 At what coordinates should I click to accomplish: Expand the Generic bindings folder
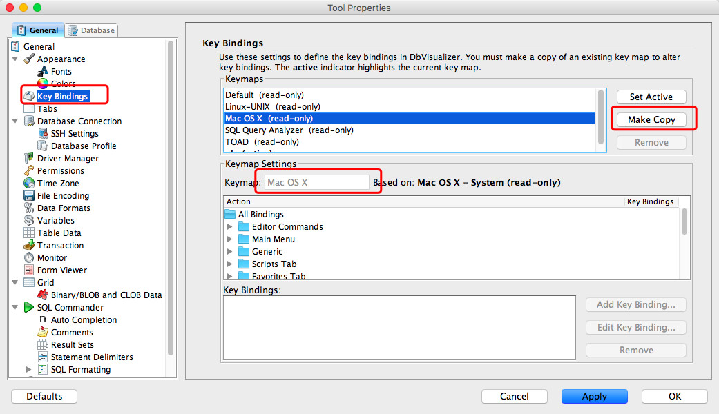(230, 251)
